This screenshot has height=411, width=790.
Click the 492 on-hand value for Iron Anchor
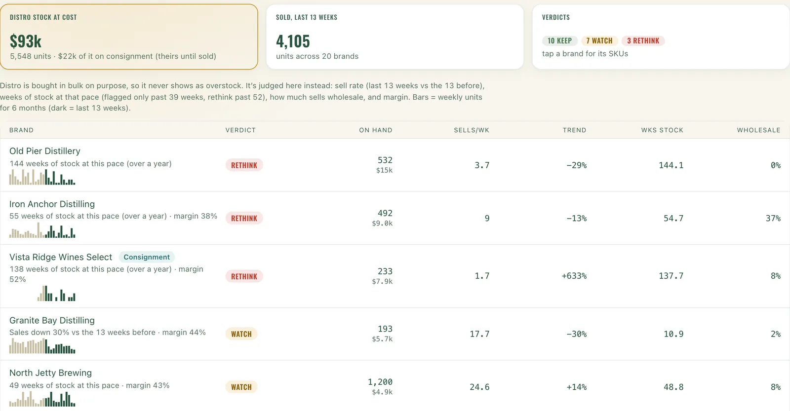tap(385, 213)
